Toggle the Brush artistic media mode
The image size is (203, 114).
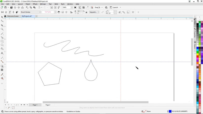pyautogui.click(x=6, y=12)
